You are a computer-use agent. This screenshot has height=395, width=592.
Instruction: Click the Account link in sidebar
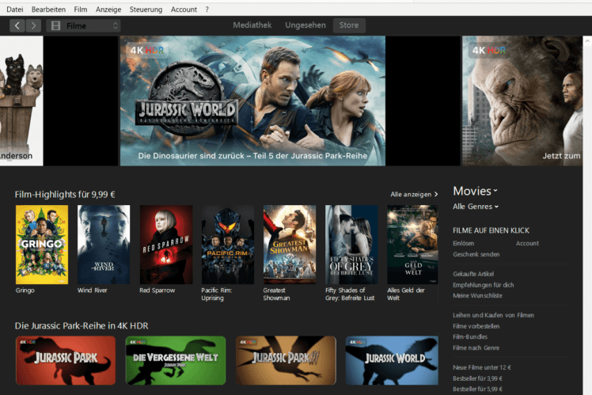[527, 244]
